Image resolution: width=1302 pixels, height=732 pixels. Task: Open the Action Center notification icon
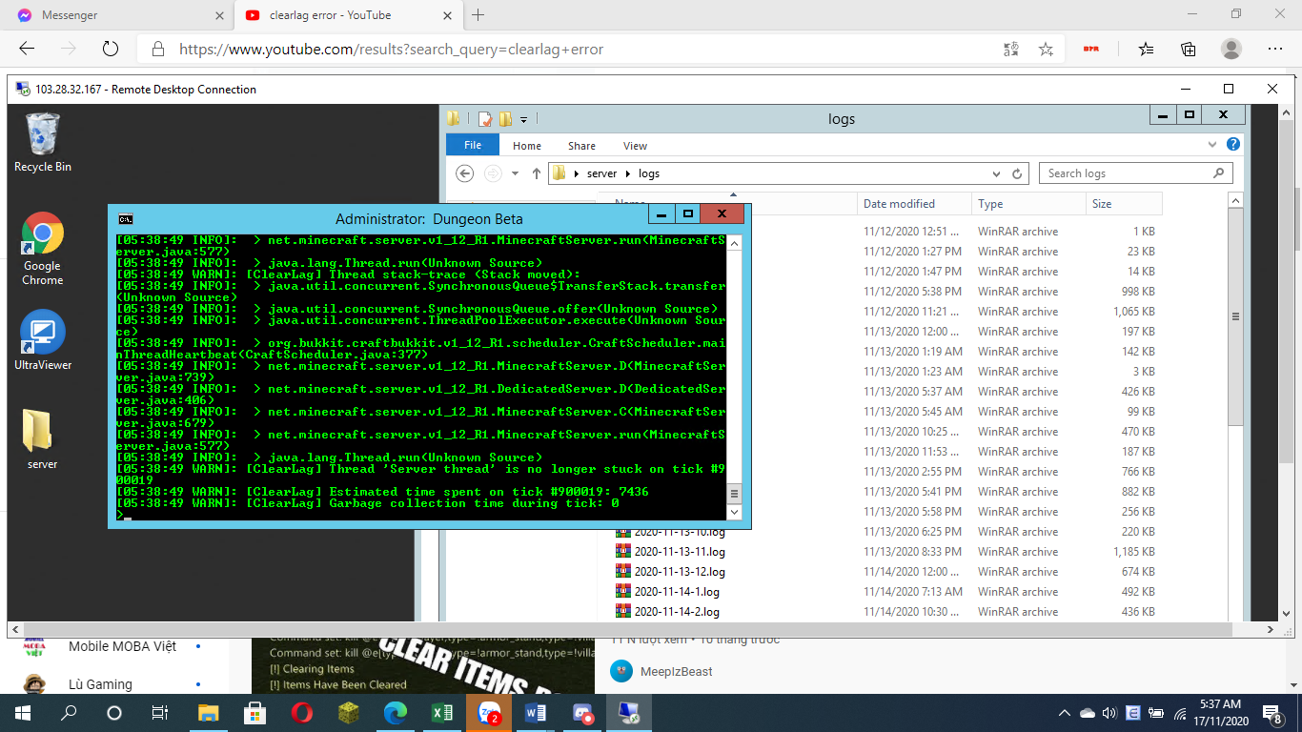pos(1273,713)
